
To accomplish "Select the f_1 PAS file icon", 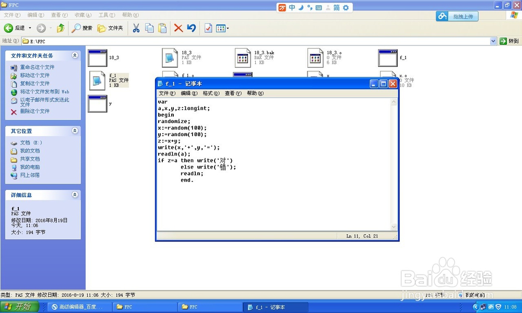I will click(97, 80).
